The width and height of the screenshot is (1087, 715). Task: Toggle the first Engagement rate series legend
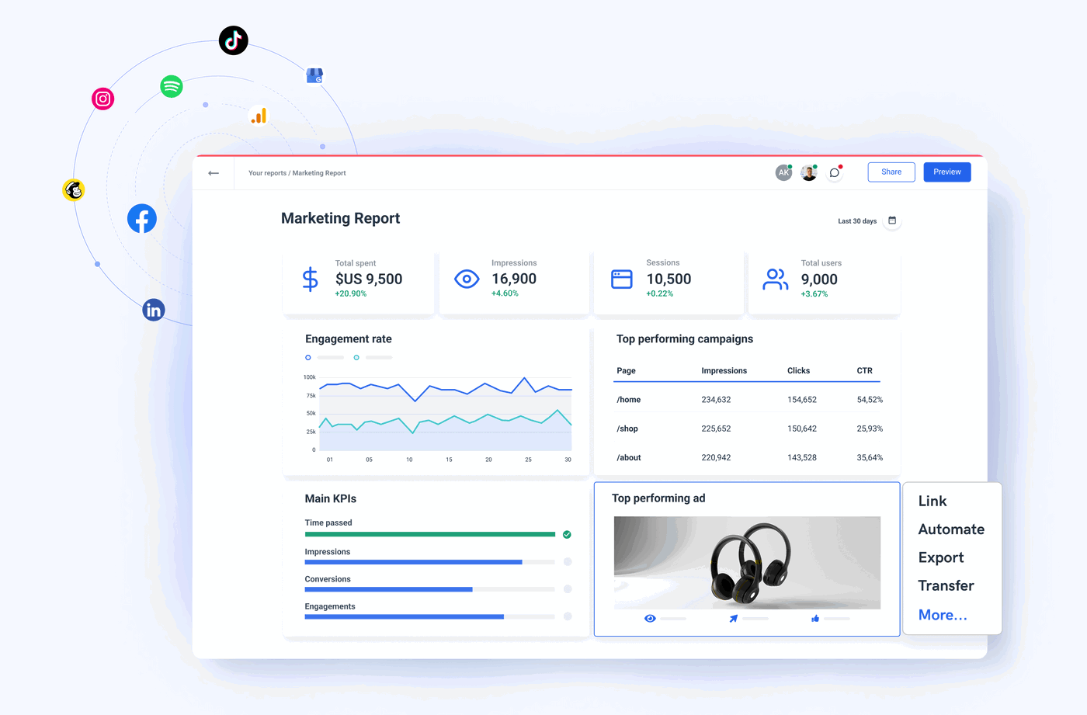[307, 357]
